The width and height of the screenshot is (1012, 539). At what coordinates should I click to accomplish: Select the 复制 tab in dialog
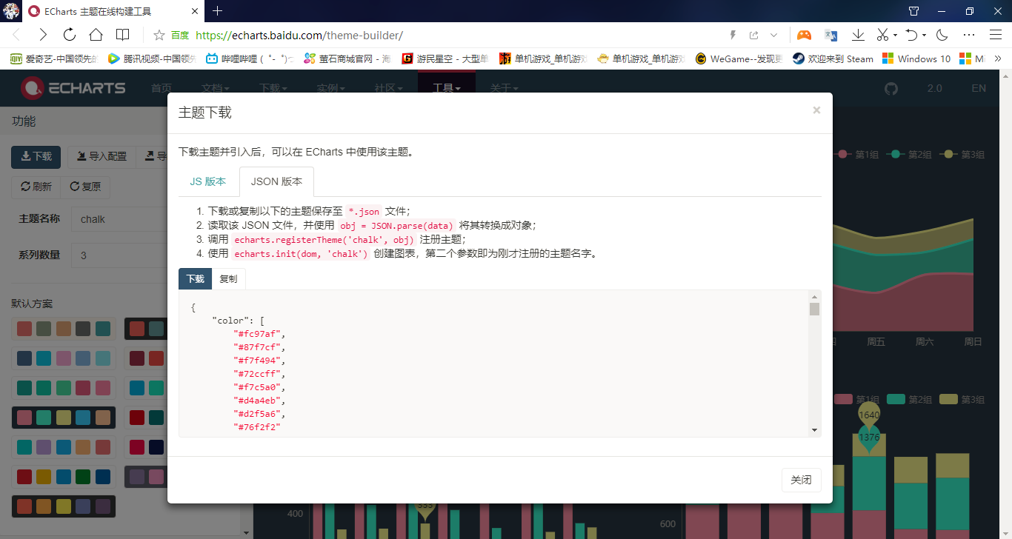pos(228,278)
